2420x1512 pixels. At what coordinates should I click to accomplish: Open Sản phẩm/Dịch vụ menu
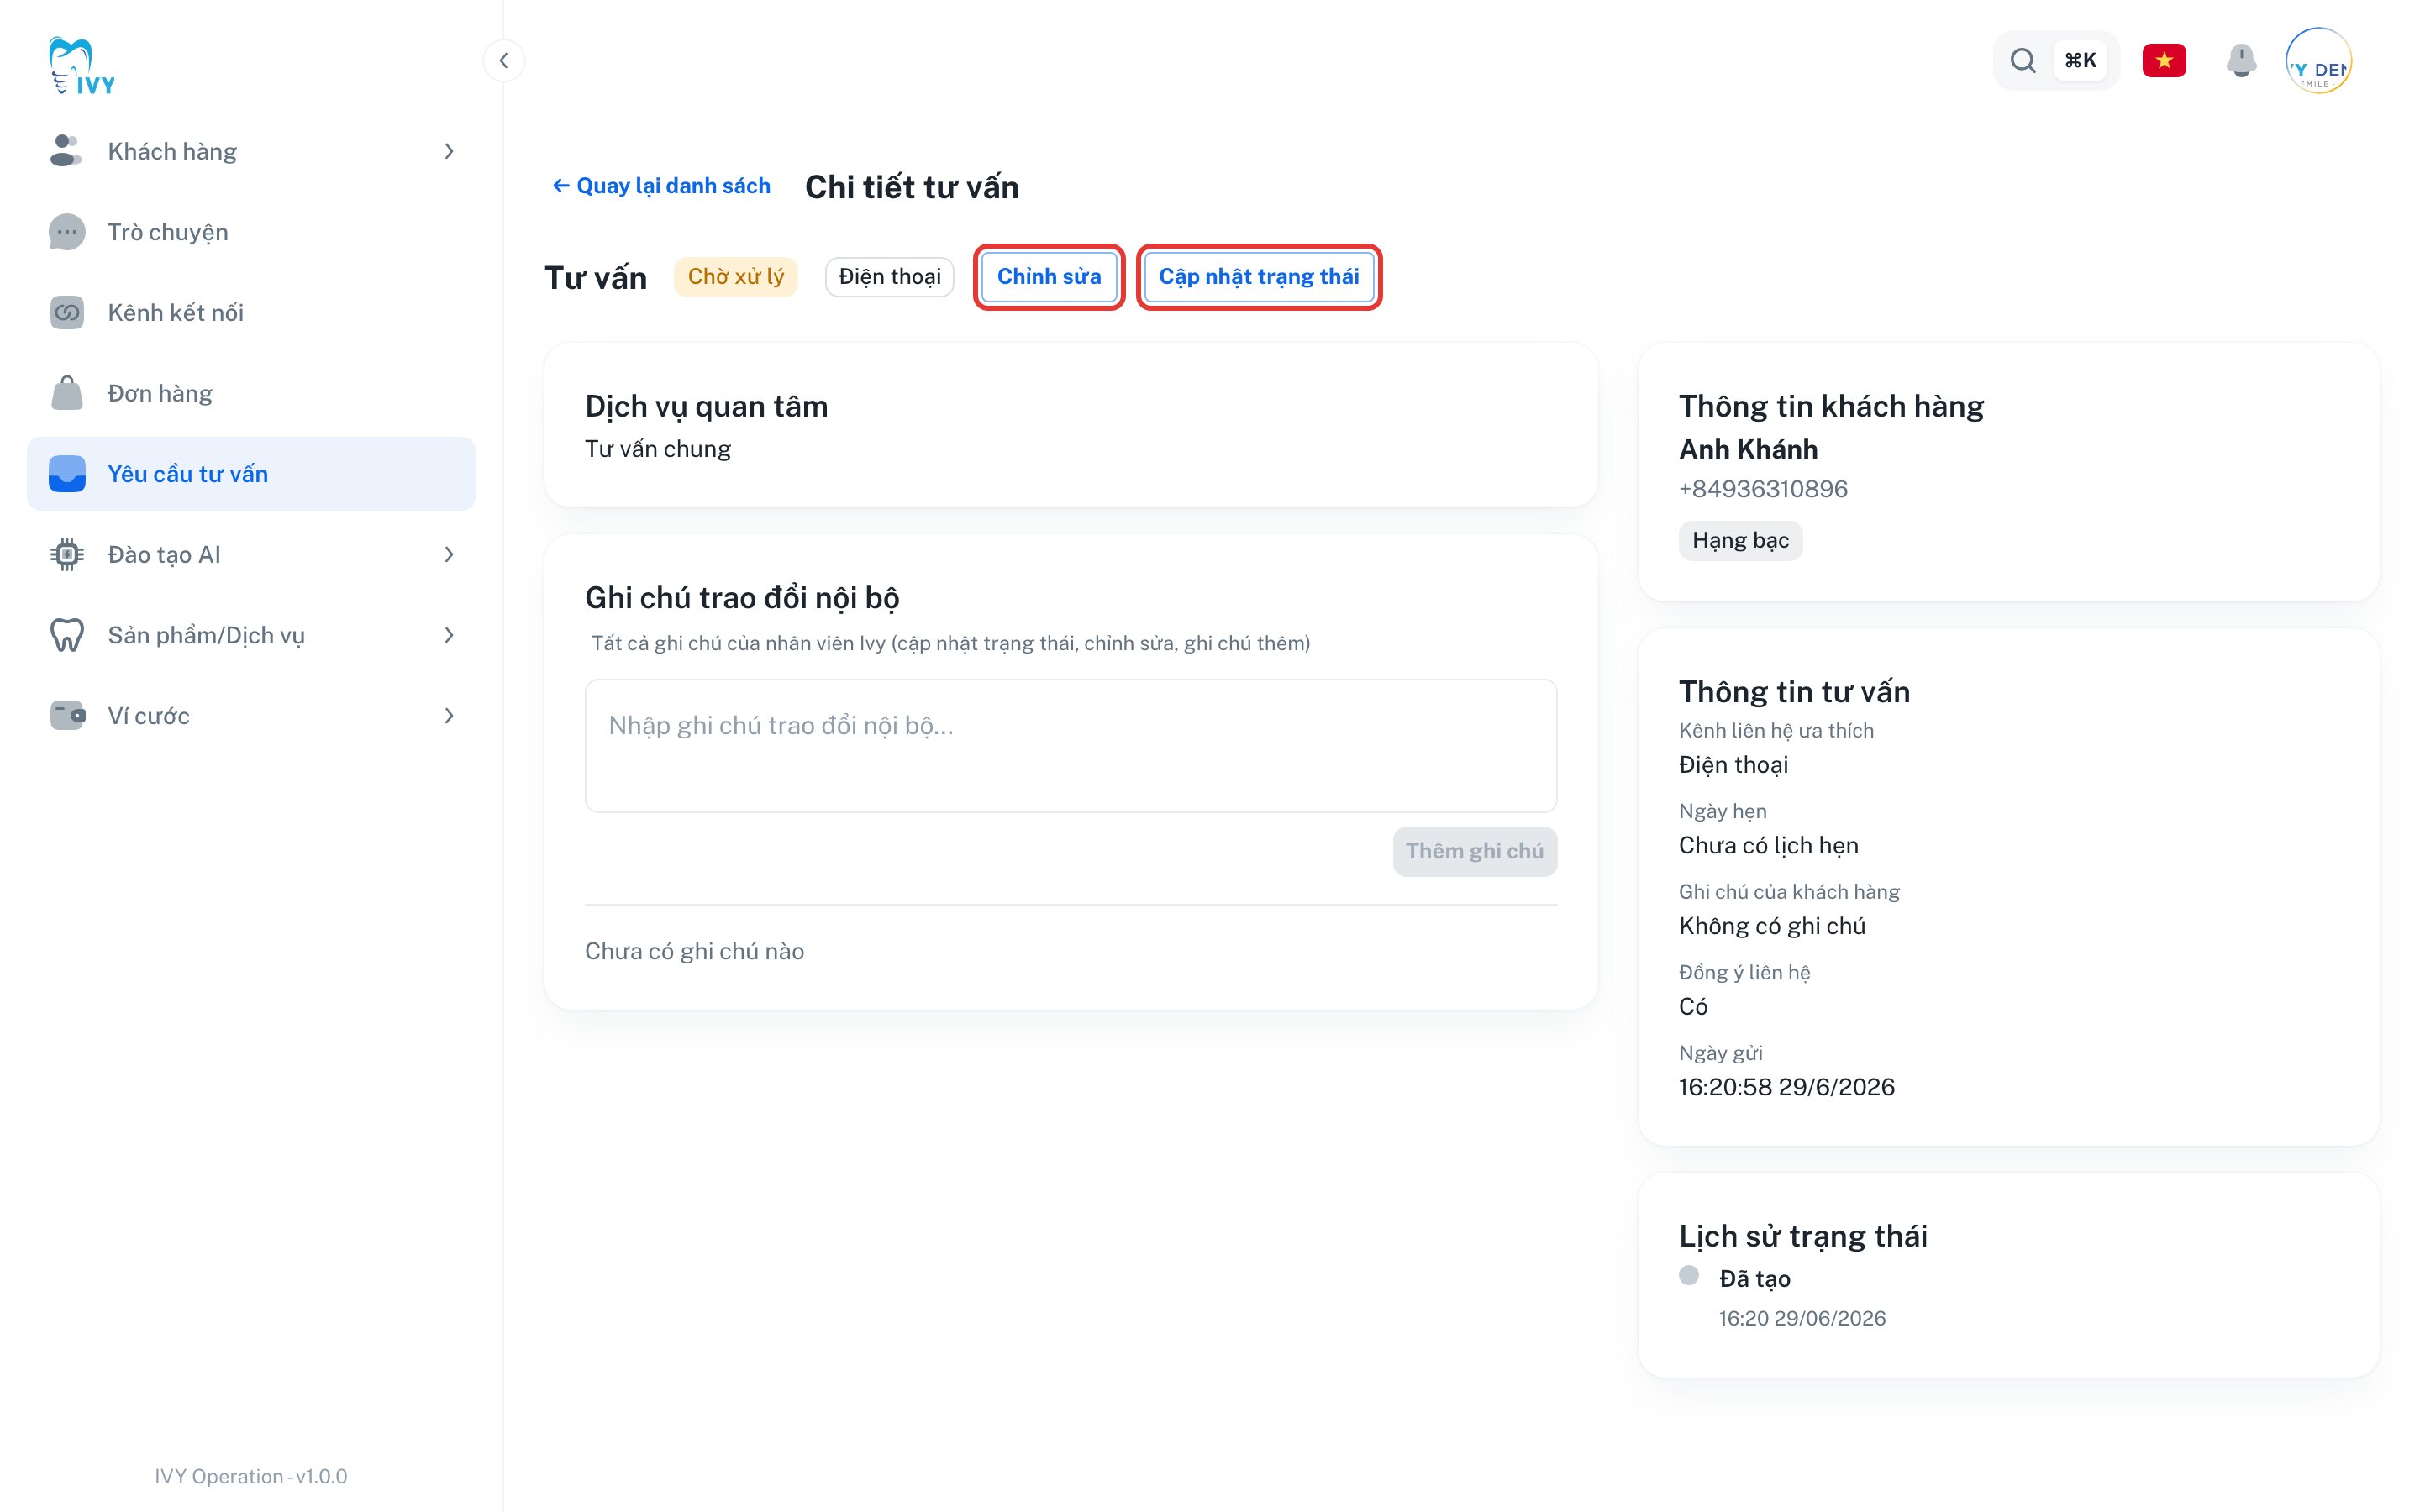coord(251,635)
